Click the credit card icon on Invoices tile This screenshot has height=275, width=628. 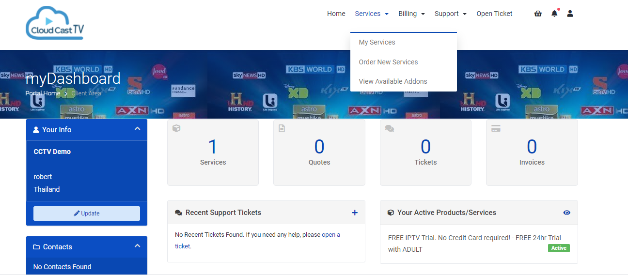(496, 128)
